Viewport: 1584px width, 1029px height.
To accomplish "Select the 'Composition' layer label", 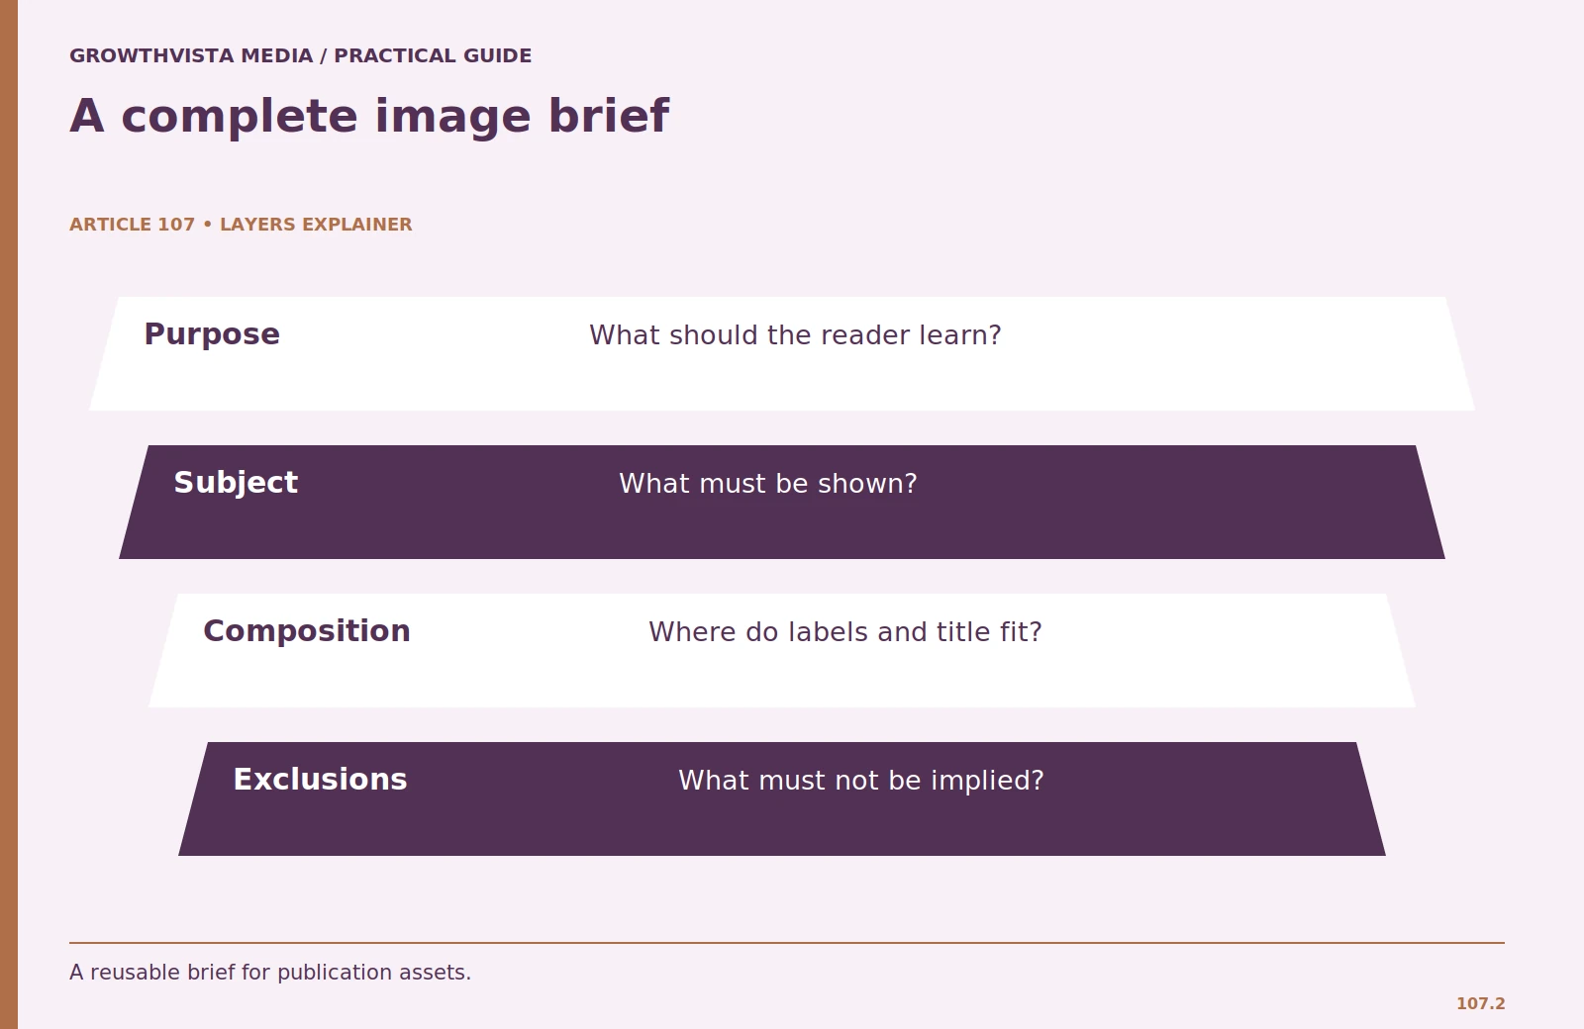I will click(307, 631).
